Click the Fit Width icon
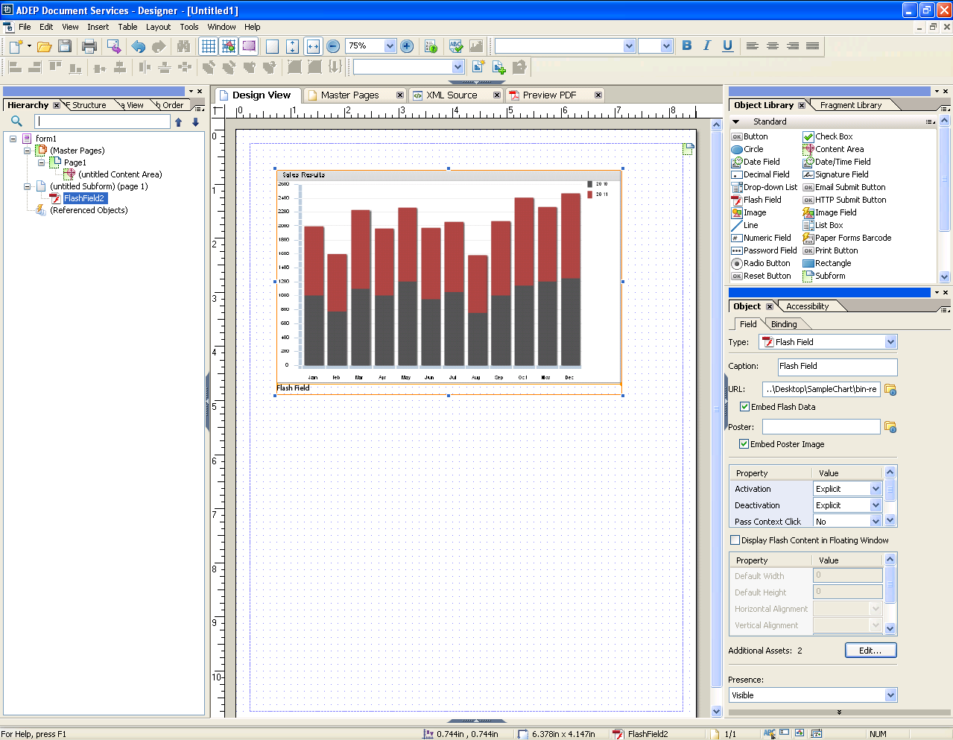 (313, 46)
